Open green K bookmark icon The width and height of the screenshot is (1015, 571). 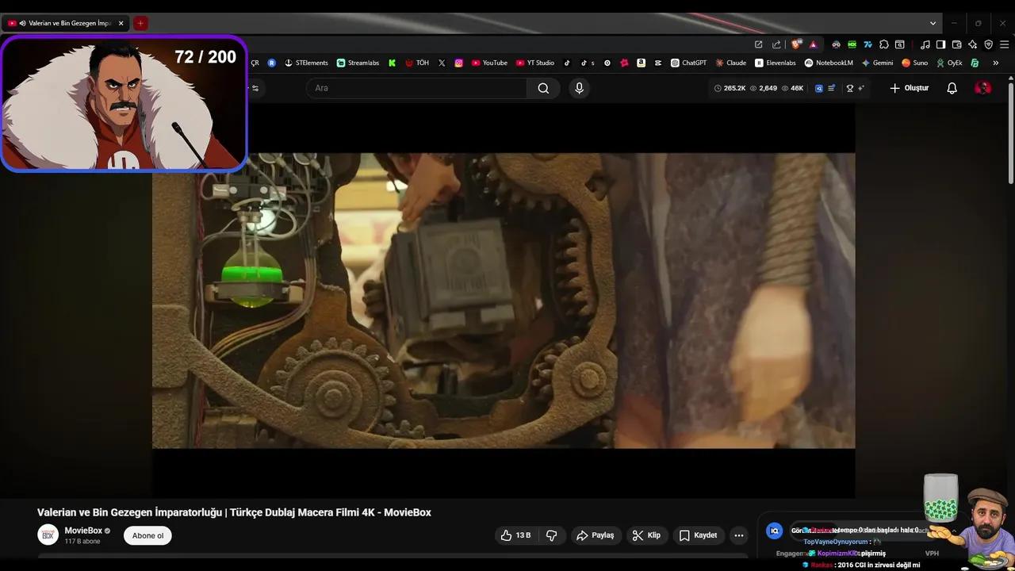392,63
